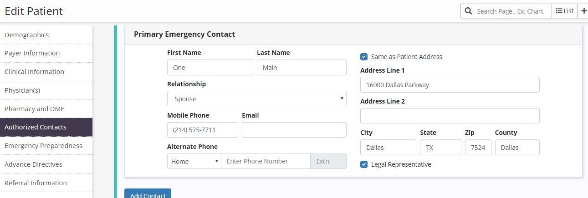The width and height of the screenshot is (588, 198).
Task: Open Payer Information section
Action: point(32,53)
